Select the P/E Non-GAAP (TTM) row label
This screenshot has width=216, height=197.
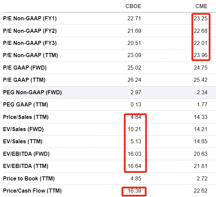(x=30, y=55)
